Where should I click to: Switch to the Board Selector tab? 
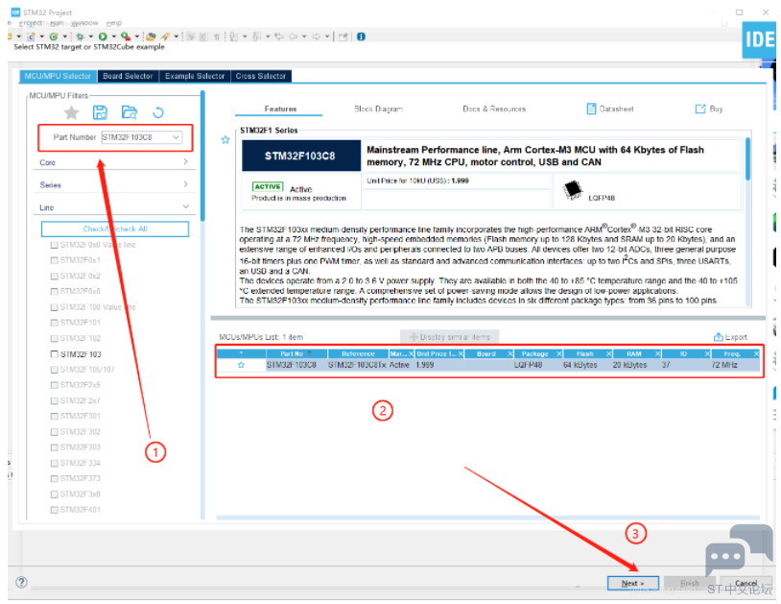(128, 76)
